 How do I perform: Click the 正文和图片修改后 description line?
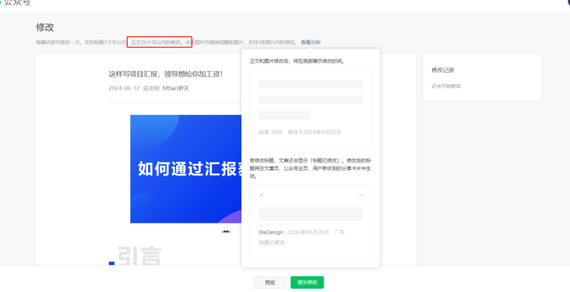[297, 61]
